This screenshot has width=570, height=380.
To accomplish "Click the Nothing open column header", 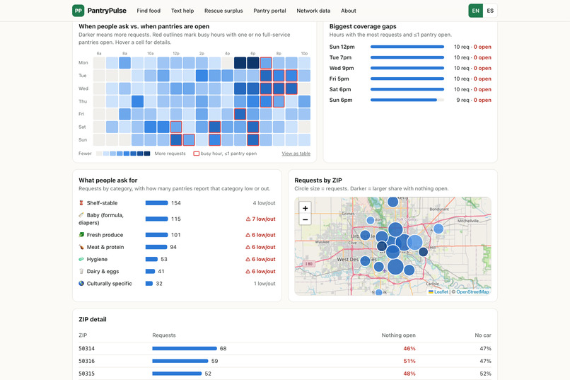I will click(398, 335).
